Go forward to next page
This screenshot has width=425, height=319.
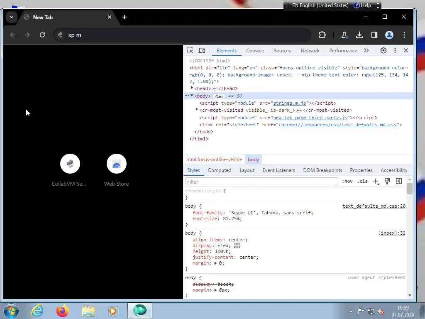click(x=27, y=35)
